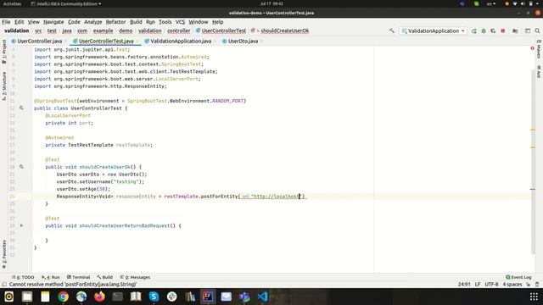Click the IntelliJ IDEA icon in the dock
Screen dimensions: 543x305
(208, 297)
